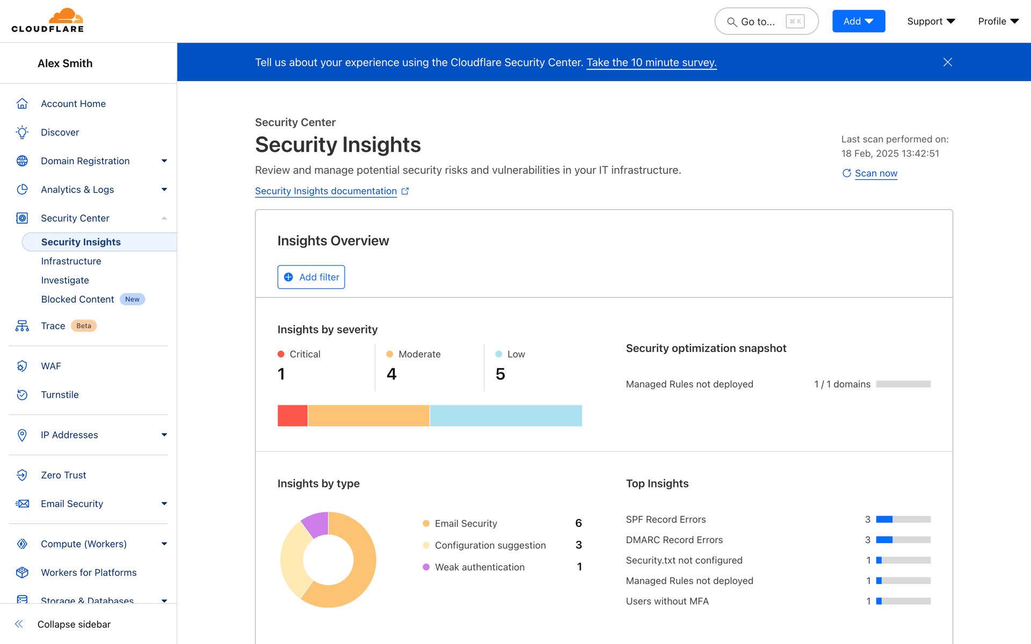Click the plus icon in Add filter

point(288,277)
